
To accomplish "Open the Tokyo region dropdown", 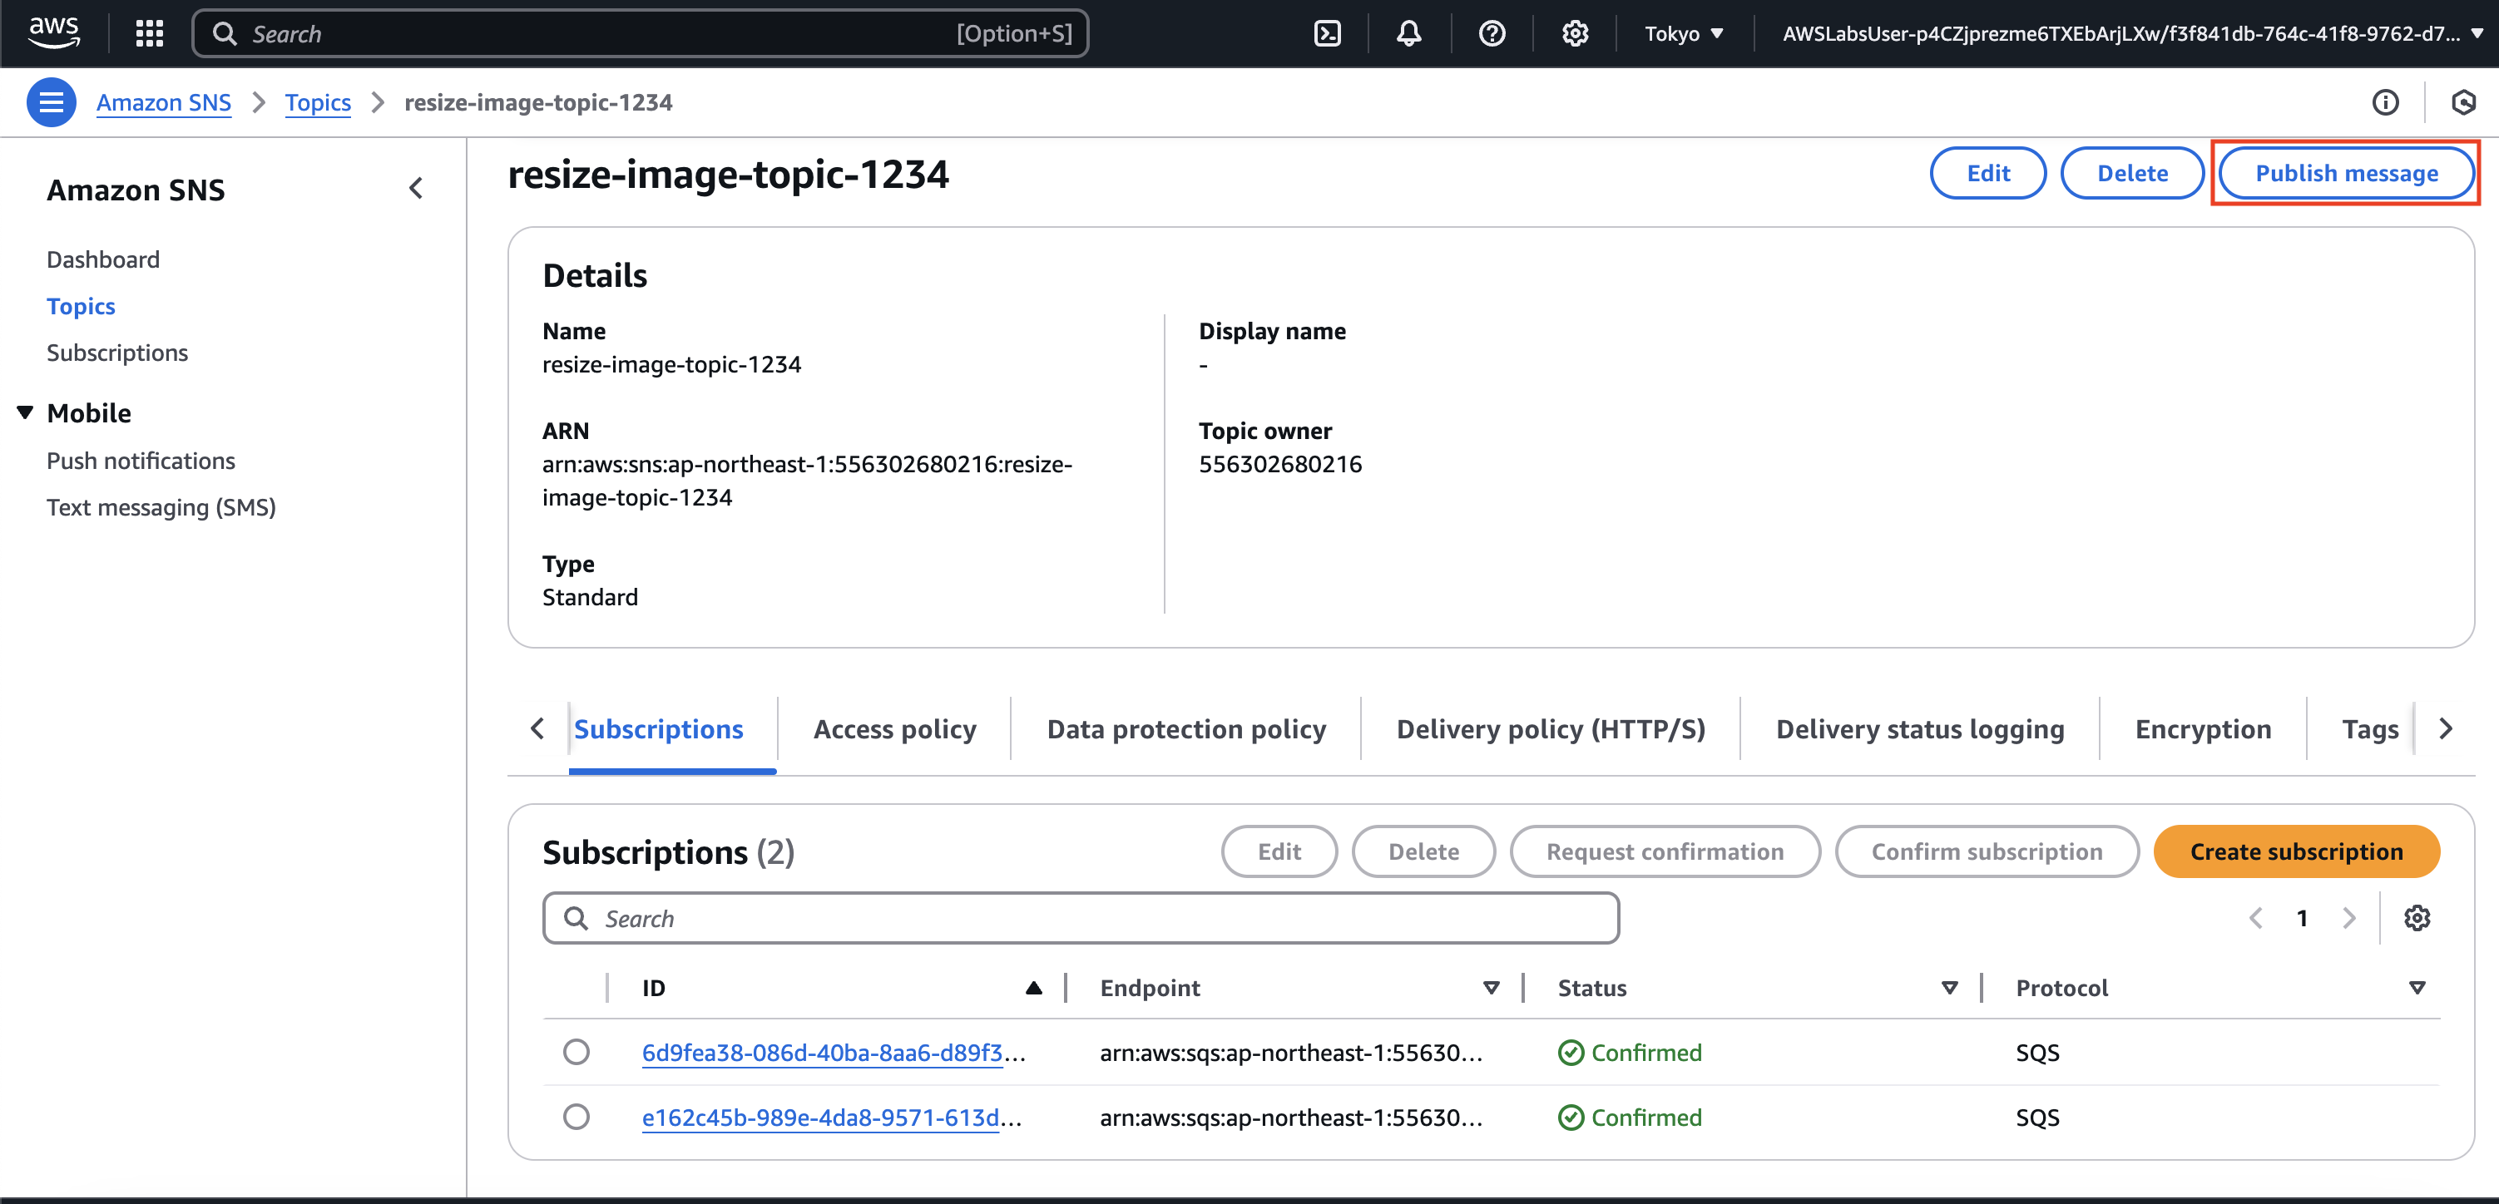I will (1683, 34).
